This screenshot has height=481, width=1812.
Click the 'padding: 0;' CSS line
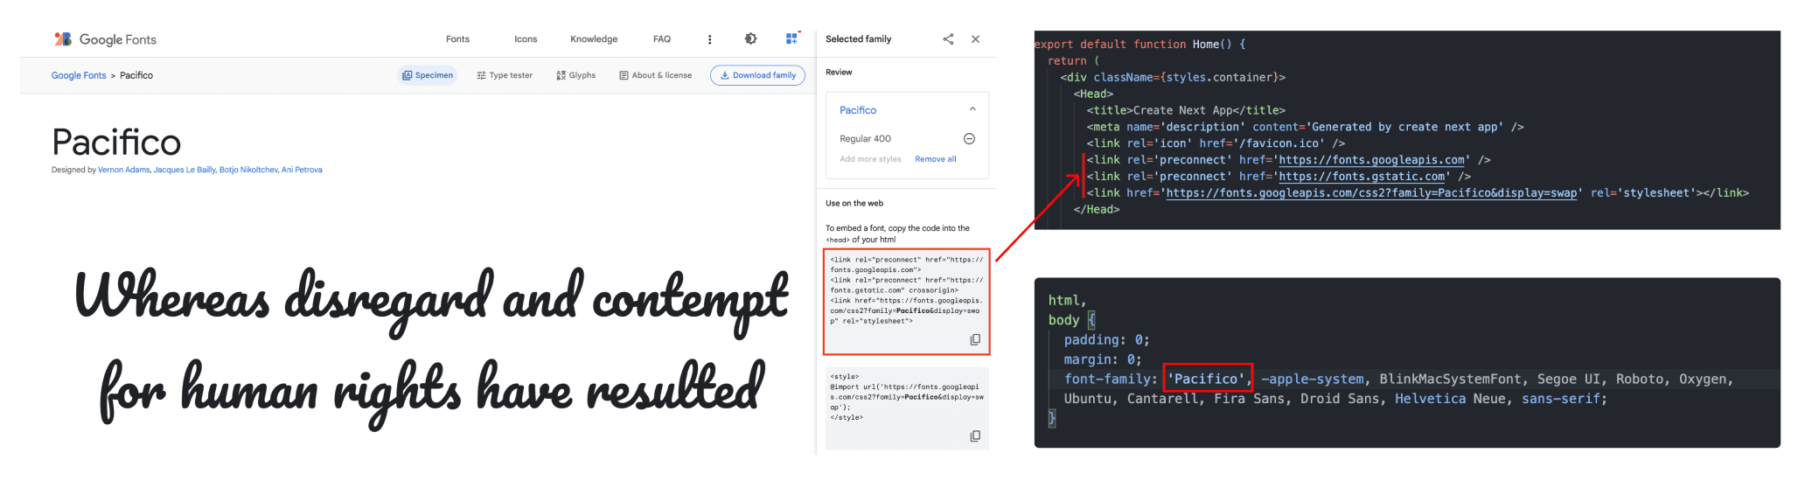click(x=1106, y=340)
